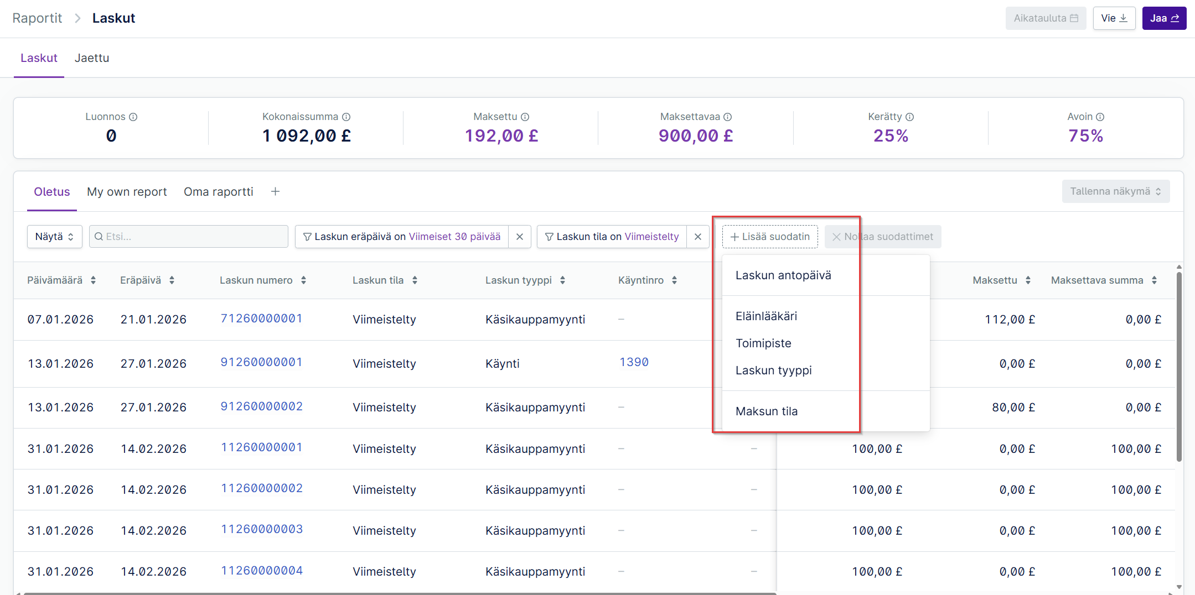The width and height of the screenshot is (1195, 595).
Task: Sort by Laskun tila column sort arrows
Action: click(x=415, y=280)
